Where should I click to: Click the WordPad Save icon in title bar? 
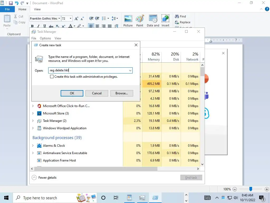[11, 3]
